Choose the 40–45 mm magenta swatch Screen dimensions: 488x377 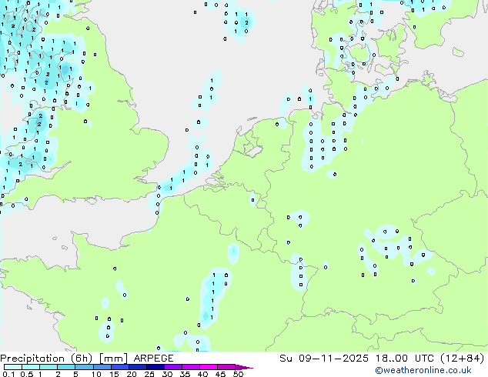[209, 367]
